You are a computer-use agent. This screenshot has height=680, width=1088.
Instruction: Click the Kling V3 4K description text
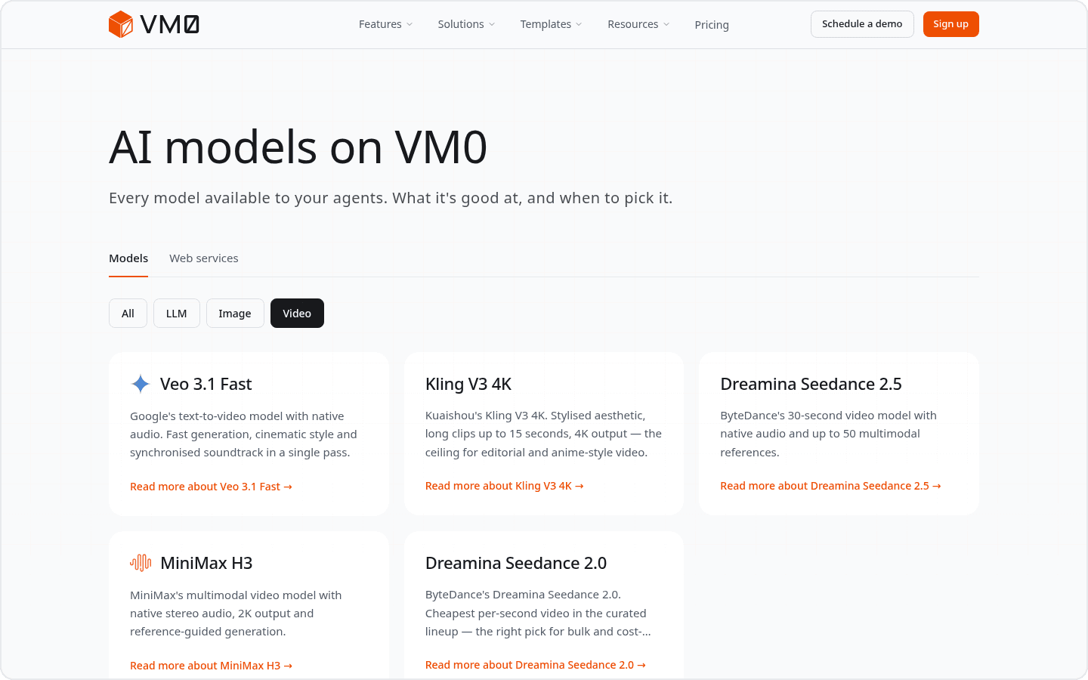click(543, 434)
